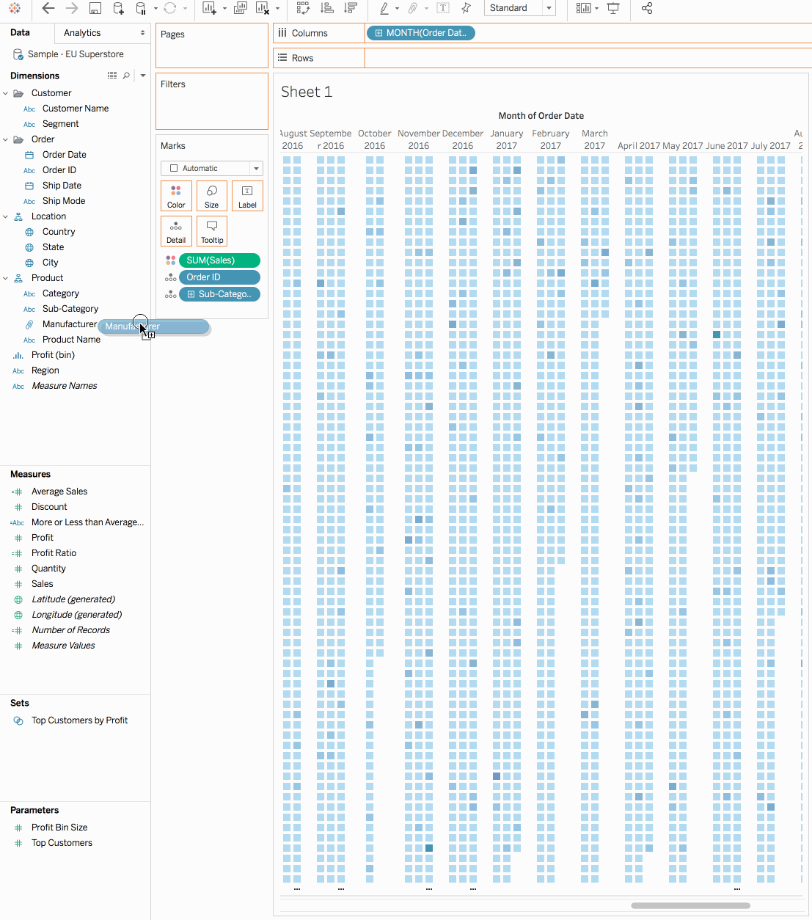The height and width of the screenshot is (920, 812).
Task: Select the Customer Name dimension
Action: pyautogui.click(x=76, y=109)
